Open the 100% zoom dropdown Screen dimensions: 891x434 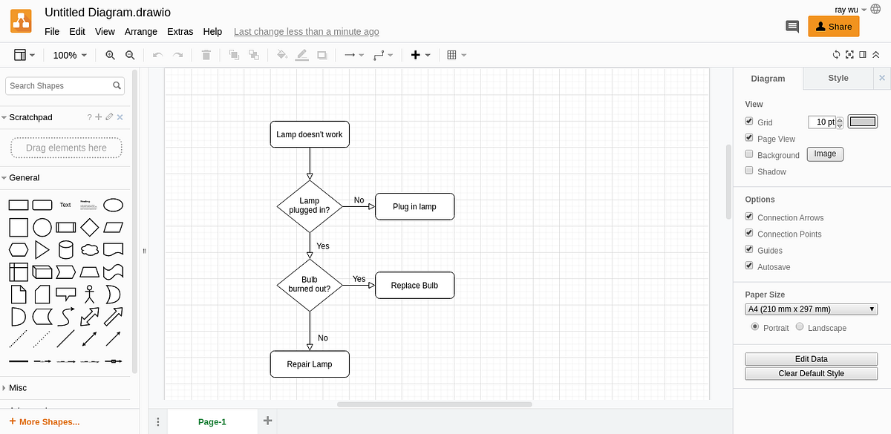69,55
